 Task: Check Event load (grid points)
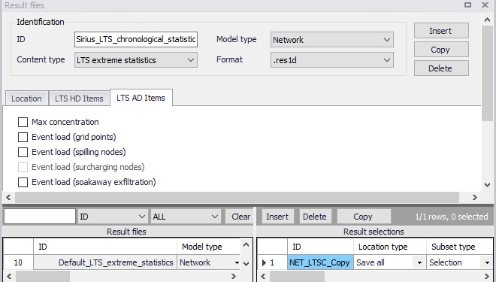tap(23, 137)
